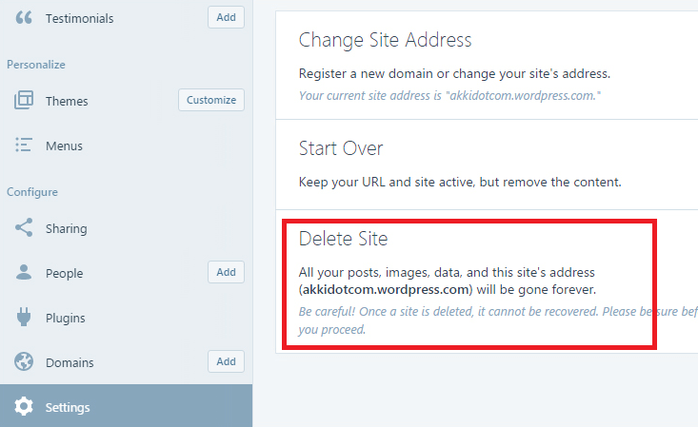Click the Testimonials quote icon
This screenshot has width=698, height=427.
pos(24,18)
